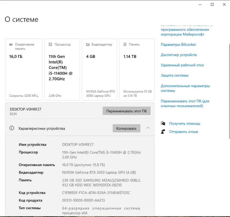Click the Скорость: 3200 МГц text

click(x=24, y=95)
